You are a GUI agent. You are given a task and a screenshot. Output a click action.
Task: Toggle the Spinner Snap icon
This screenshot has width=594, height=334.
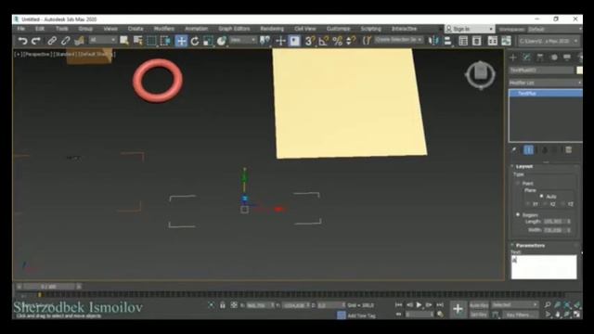pyautogui.click(x=351, y=41)
